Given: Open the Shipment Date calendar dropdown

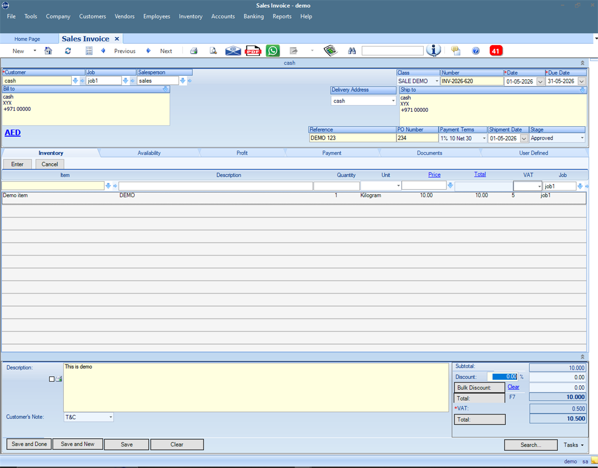Looking at the screenshot, I should [524, 138].
